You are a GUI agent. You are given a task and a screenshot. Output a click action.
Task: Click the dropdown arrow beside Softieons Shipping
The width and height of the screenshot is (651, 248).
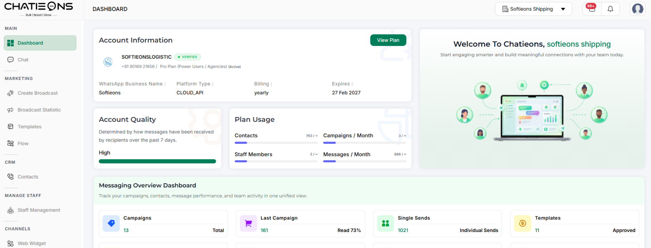click(563, 9)
